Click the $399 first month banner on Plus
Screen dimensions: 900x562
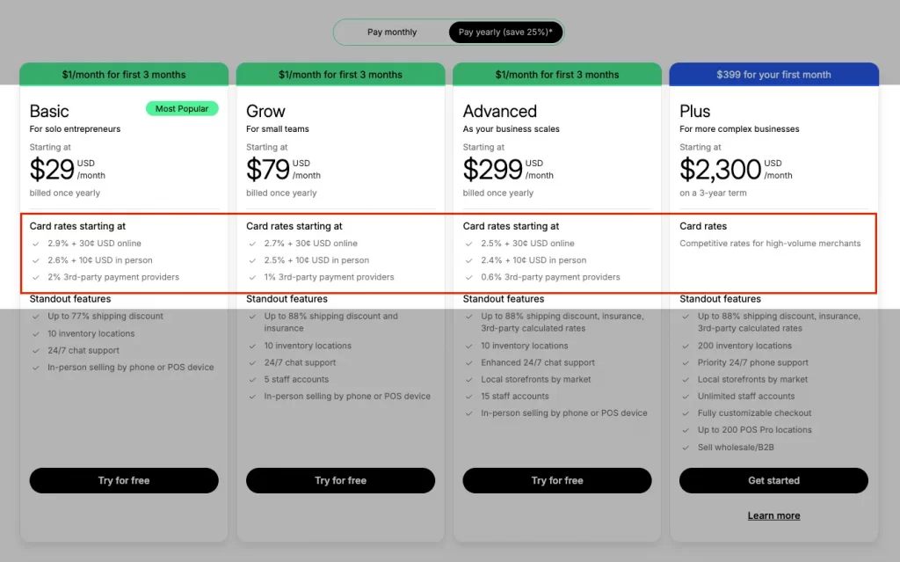click(773, 74)
